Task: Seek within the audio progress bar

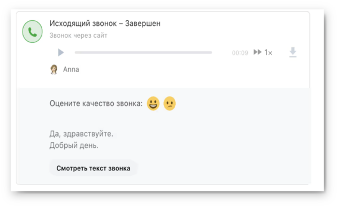Action: click(143, 52)
